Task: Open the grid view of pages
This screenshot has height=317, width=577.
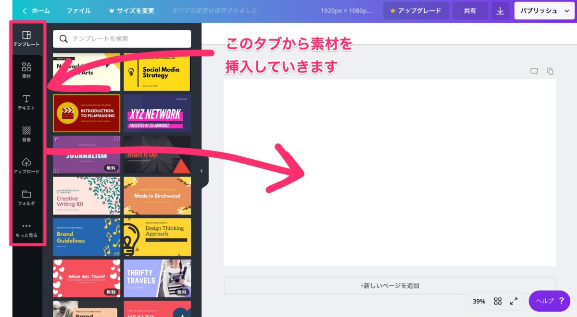Action: tap(498, 301)
